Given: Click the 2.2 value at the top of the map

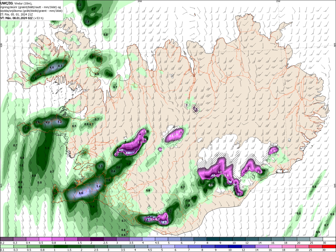Looking at the screenshot, I should pos(79,5).
